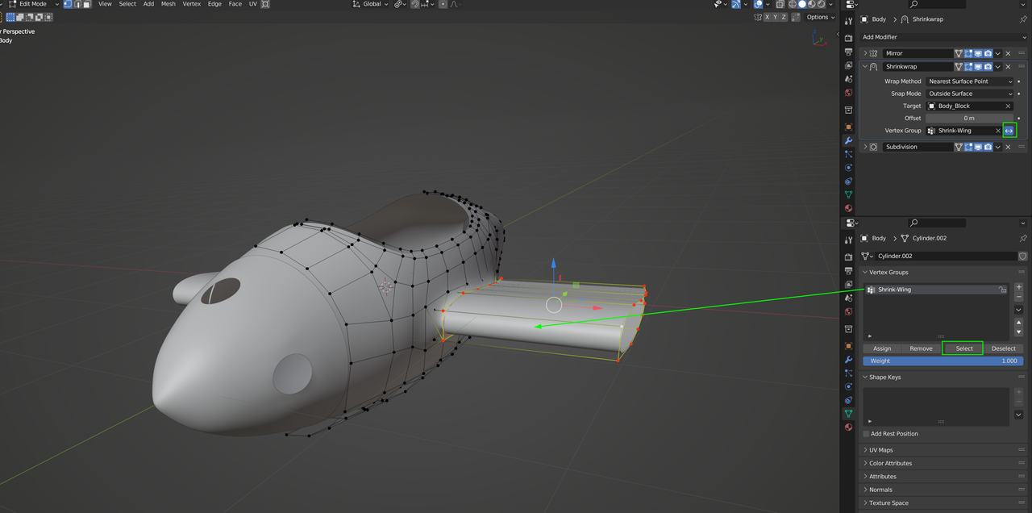The image size is (1032, 513).
Task: Open the Wrap Method dropdown
Action: tap(970, 81)
